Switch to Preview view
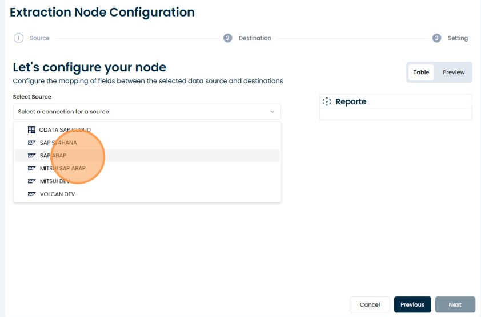The width and height of the screenshot is (481, 317). pos(454,72)
